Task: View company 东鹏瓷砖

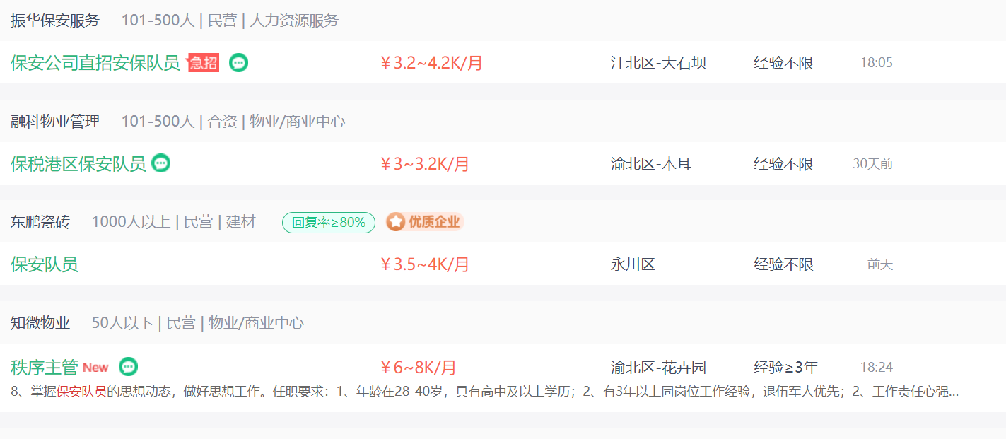Action: pyautogui.click(x=40, y=222)
